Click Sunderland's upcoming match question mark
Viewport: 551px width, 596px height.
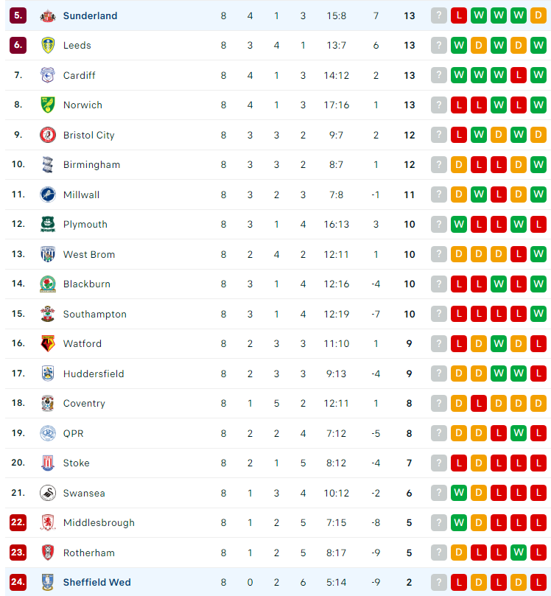(439, 15)
